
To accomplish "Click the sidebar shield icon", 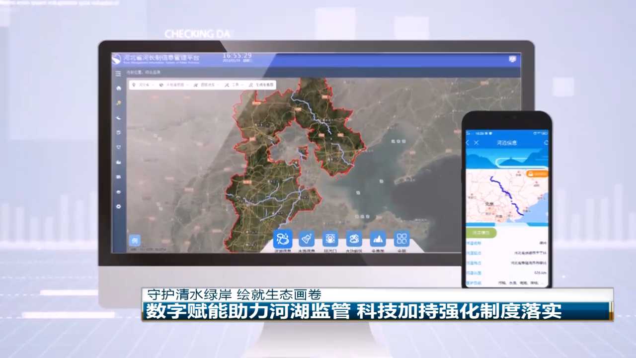I will click(119, 147).
